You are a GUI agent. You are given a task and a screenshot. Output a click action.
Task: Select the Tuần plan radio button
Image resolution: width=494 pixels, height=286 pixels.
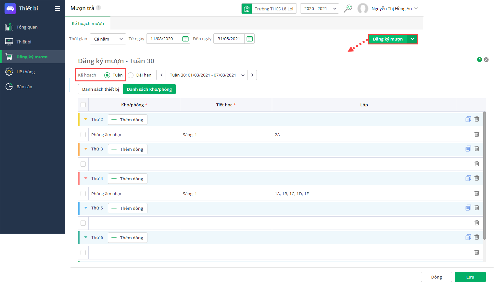coord(107,75)
